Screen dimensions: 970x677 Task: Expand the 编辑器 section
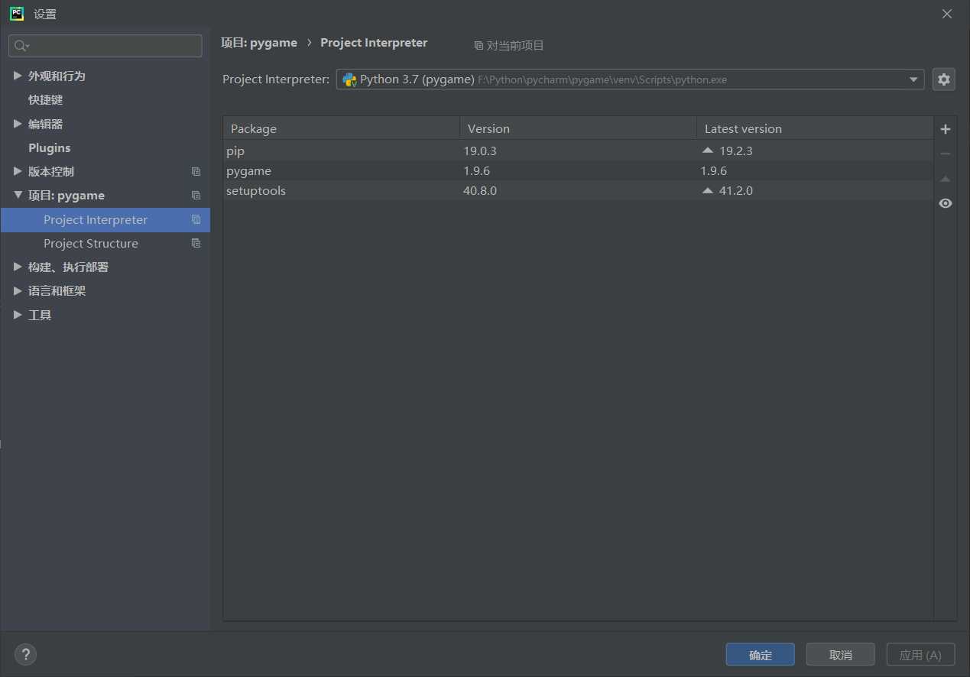18,124
